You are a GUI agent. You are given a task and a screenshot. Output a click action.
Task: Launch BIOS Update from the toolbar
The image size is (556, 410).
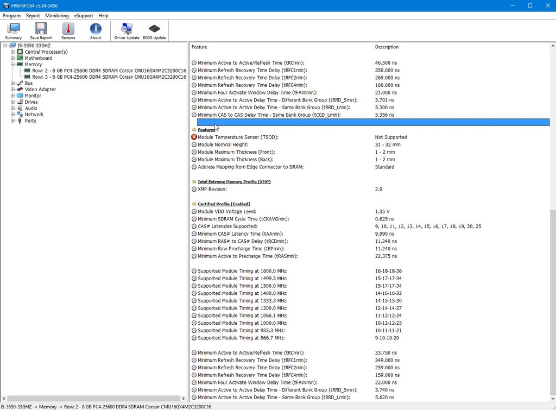click(x=154, y=31)
